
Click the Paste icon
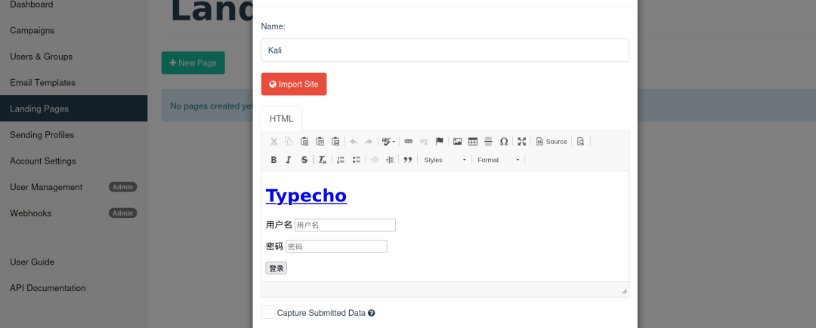point(305,142)
